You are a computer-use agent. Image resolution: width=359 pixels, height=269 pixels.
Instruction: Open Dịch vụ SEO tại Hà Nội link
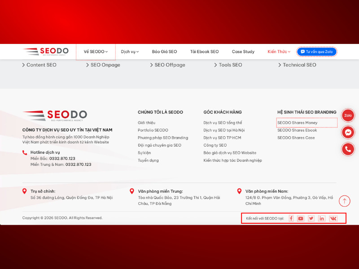pos(224,130)
